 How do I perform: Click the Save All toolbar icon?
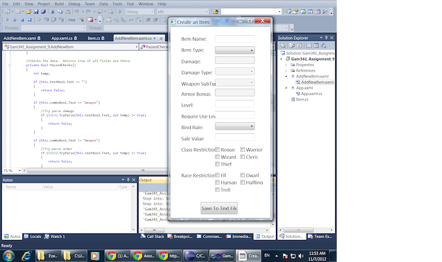tap(43, 12)
